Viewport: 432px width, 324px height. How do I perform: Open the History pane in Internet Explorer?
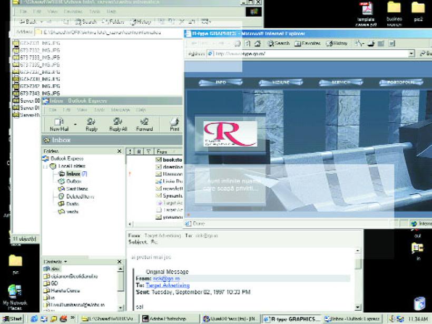[x=335, y=43]
